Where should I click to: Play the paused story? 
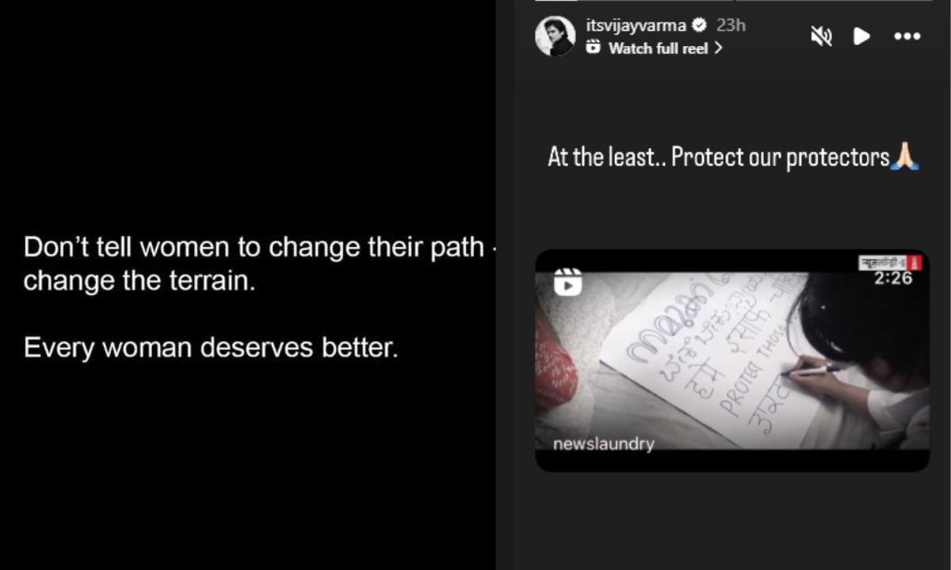click(861, 36)
